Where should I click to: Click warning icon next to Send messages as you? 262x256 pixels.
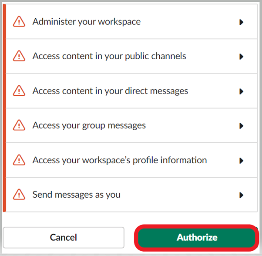tap(19, 195)
